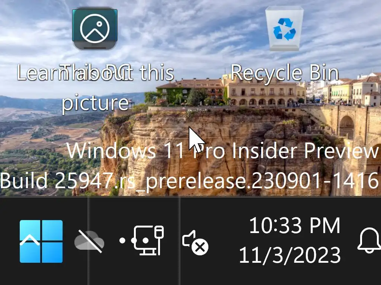This screenshot has height=285, width=381.
Task: Click the stone bridge arch in the wallpaper
Action: pos(347,127)
